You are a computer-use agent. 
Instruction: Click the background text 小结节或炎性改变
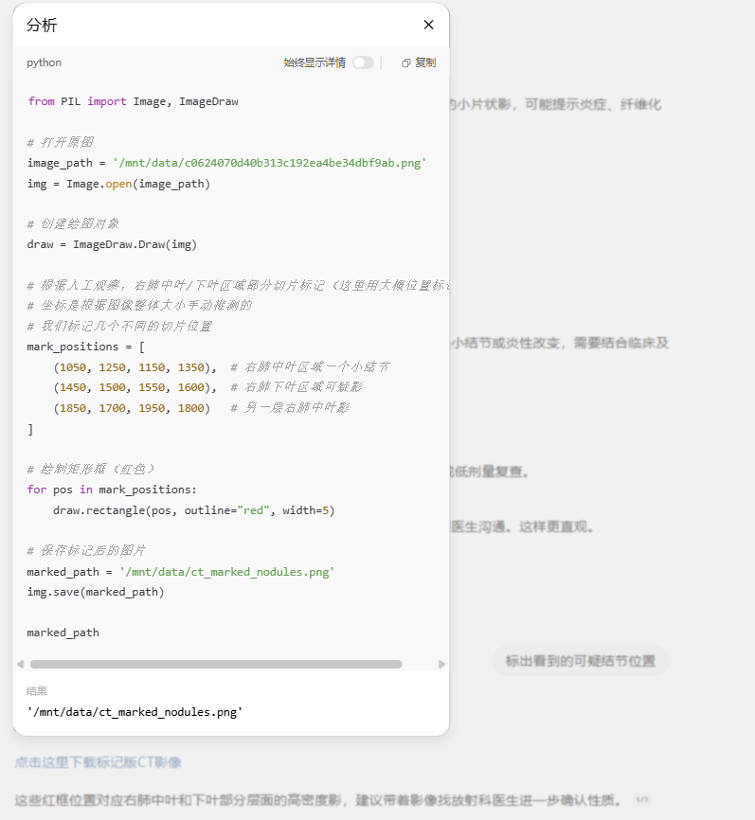(506, 344)
